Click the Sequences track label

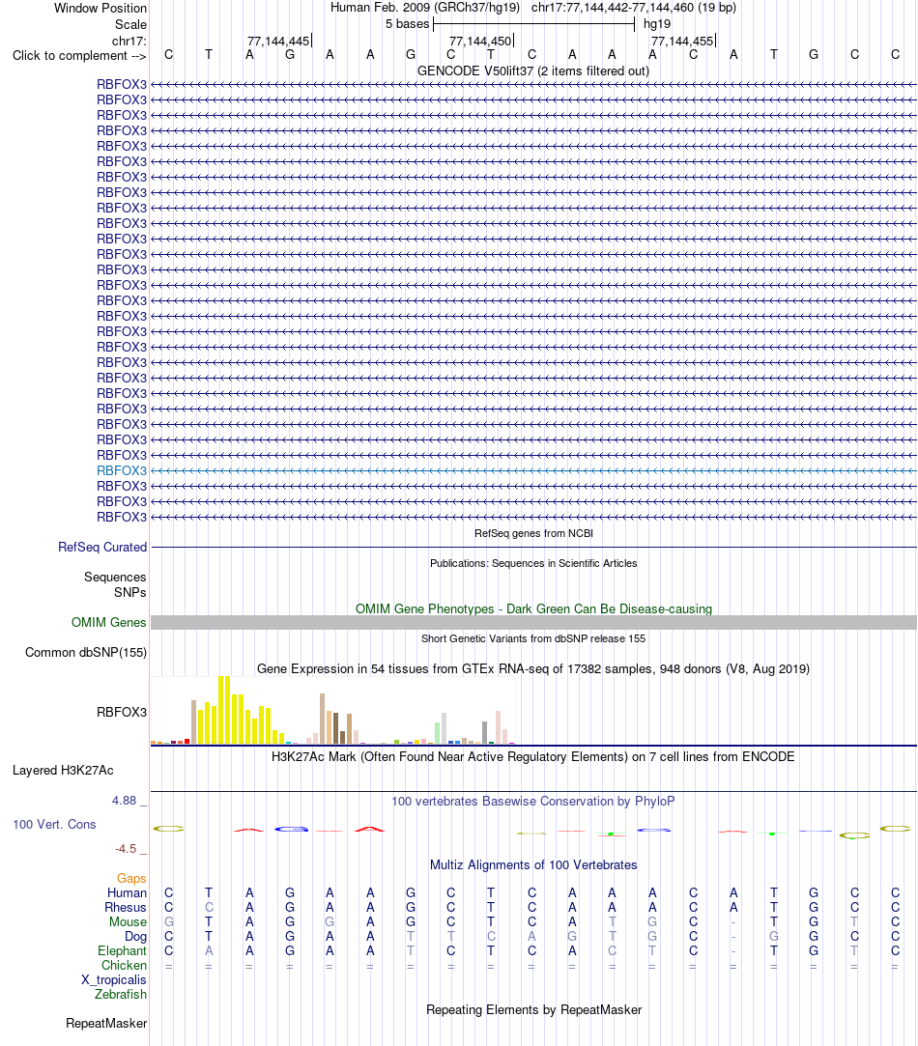click(115, 577)
